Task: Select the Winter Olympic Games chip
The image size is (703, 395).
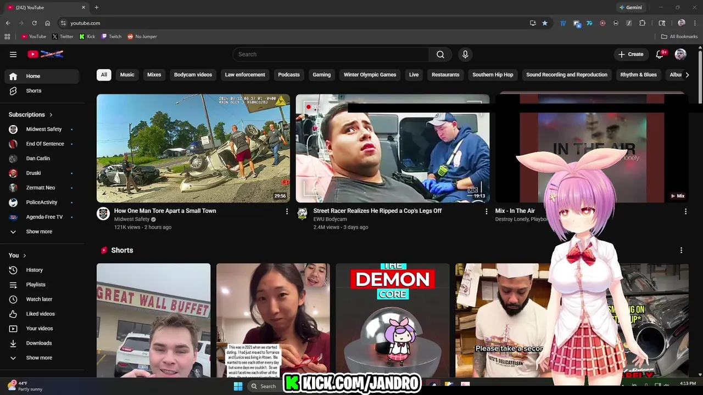Action: point(370,75)
